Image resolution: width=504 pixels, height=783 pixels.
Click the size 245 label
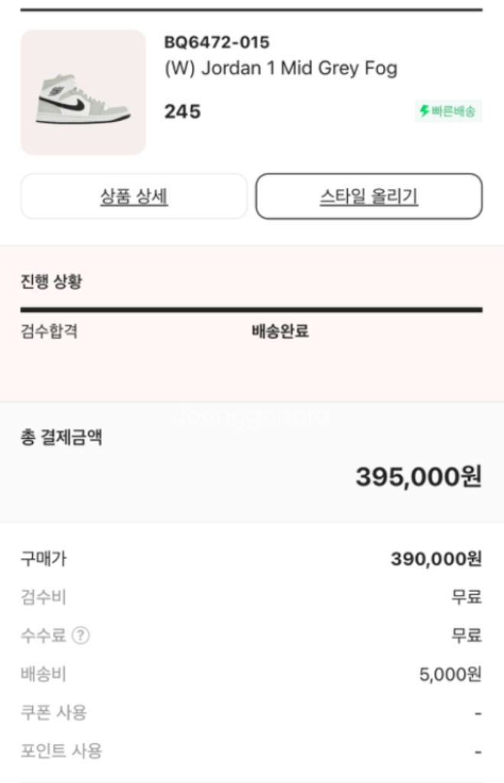(x=182, y=112)
